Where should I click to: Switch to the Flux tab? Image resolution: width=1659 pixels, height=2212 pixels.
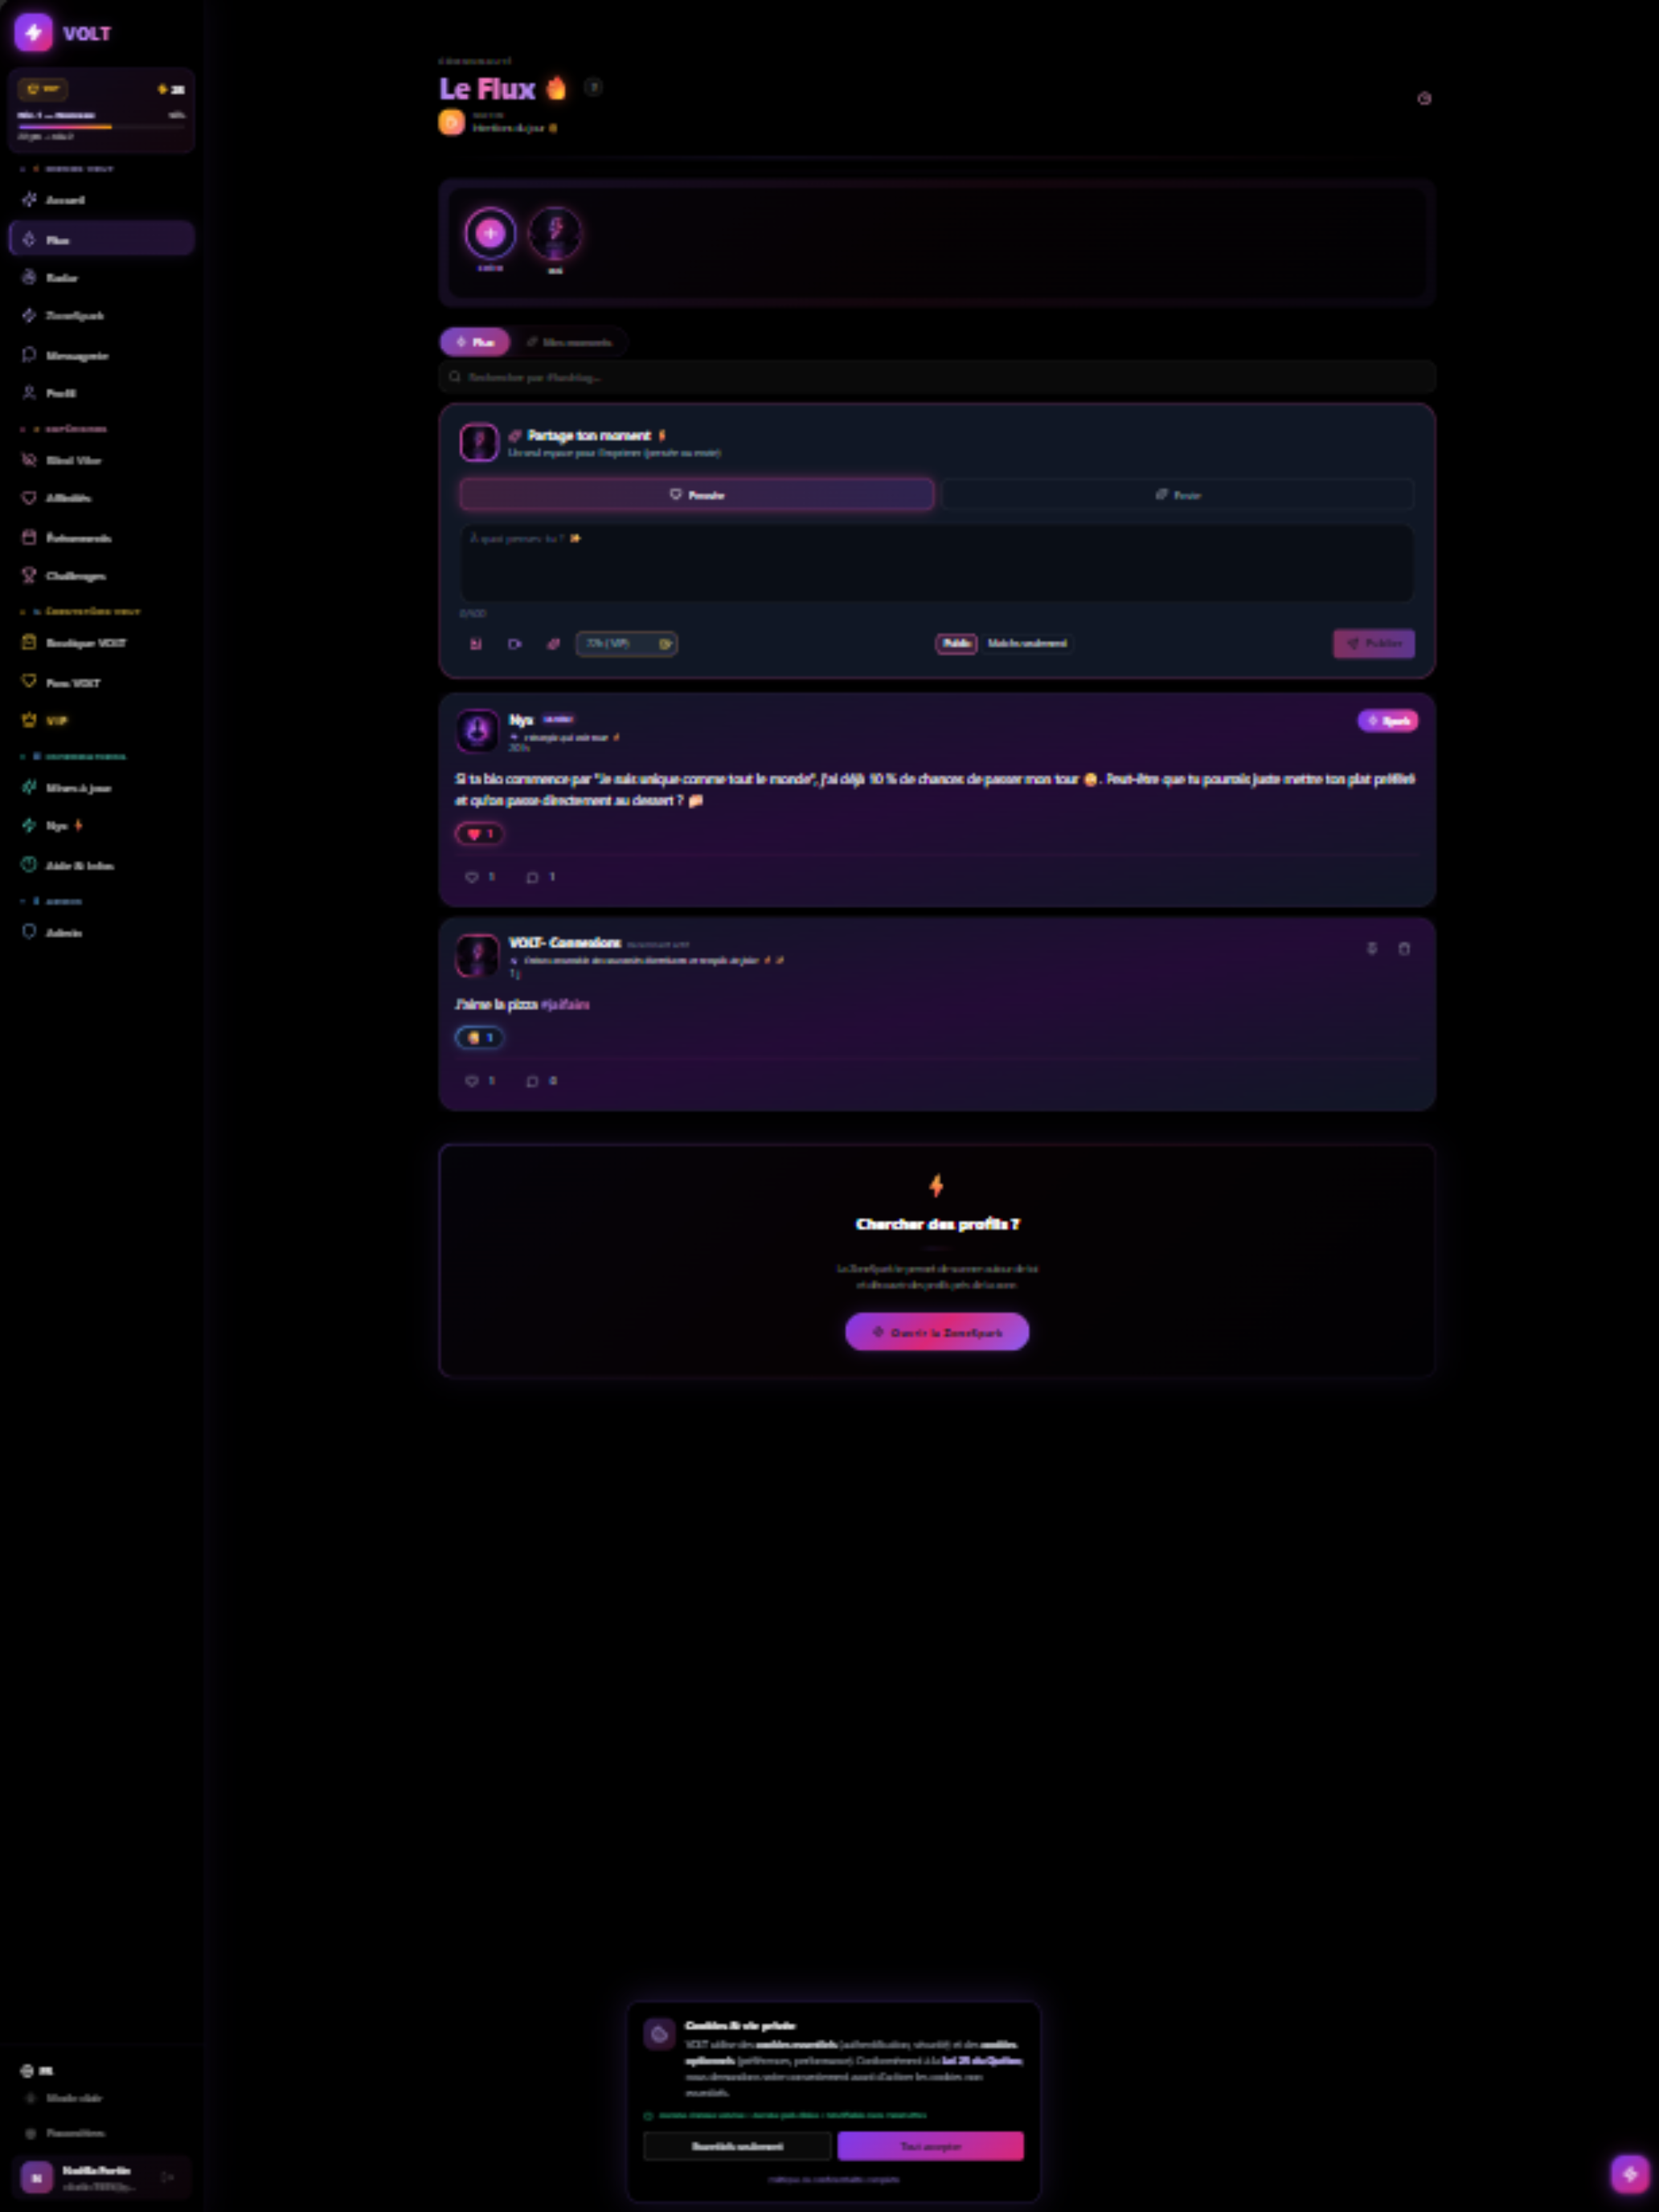tap(475, 342)
